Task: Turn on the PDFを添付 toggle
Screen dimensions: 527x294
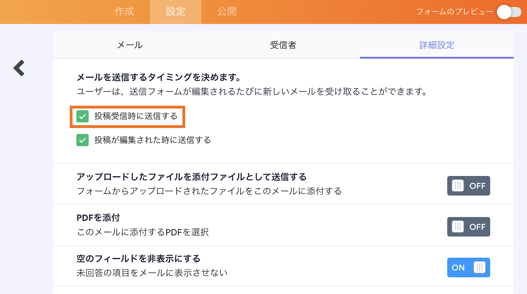Action: 468,227
